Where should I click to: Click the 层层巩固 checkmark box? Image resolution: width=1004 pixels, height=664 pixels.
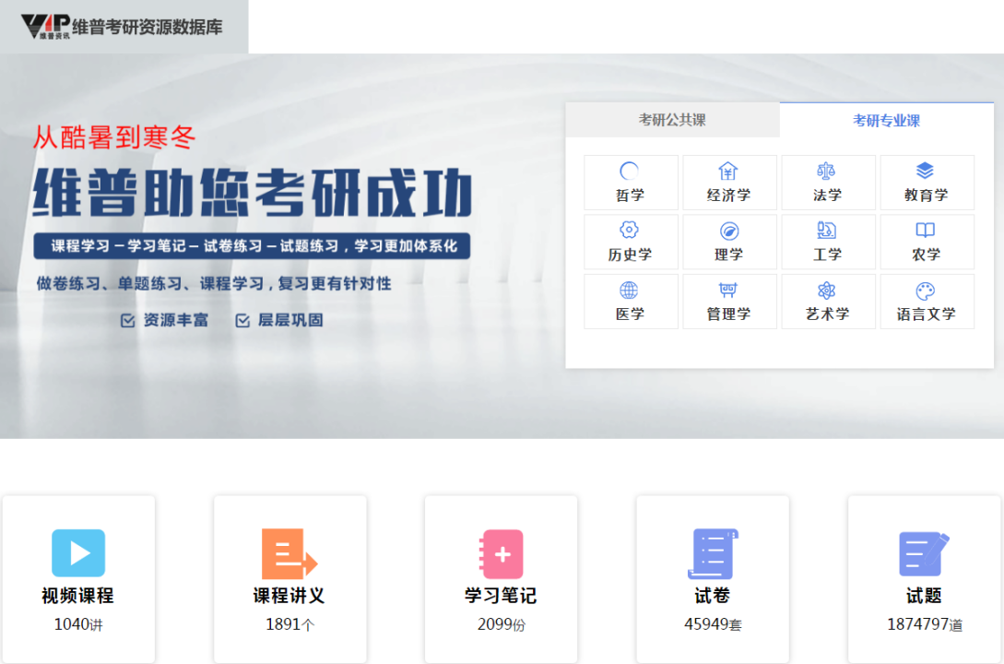242,321
